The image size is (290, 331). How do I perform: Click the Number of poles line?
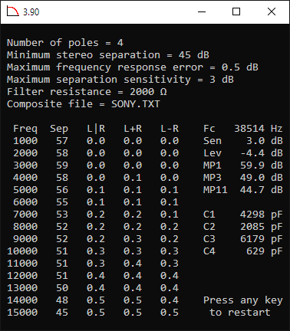point(65,43)
